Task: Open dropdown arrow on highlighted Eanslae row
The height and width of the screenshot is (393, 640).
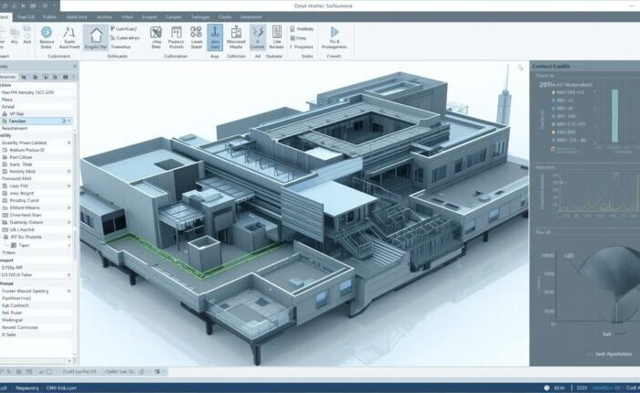Action: point(69,121)
